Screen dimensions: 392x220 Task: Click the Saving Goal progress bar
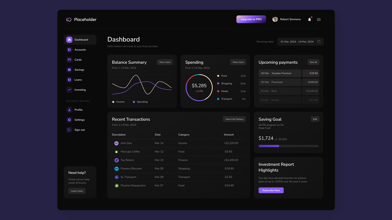coord(288,146)
